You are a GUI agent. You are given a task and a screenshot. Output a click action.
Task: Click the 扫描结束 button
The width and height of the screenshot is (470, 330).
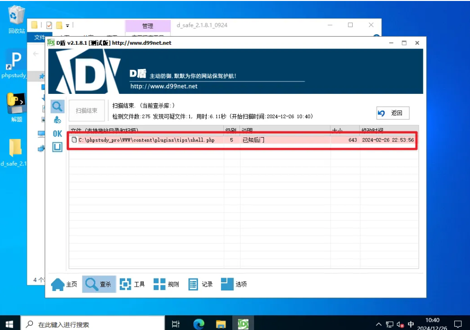coord(87,110)
